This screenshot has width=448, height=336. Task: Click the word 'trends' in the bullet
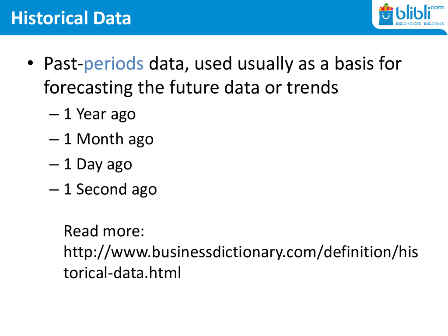click(x=312, y=87)
